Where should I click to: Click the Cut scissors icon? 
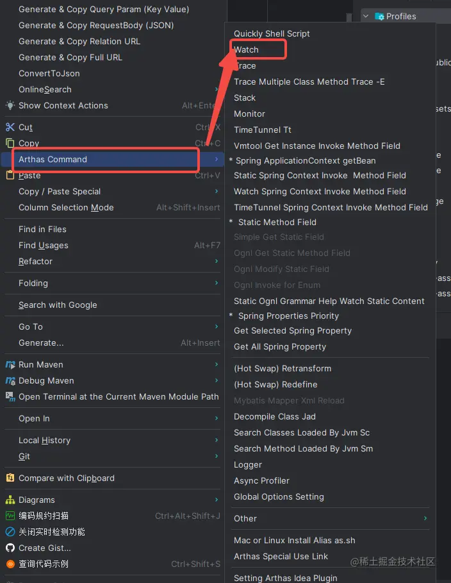click(10, 127)
